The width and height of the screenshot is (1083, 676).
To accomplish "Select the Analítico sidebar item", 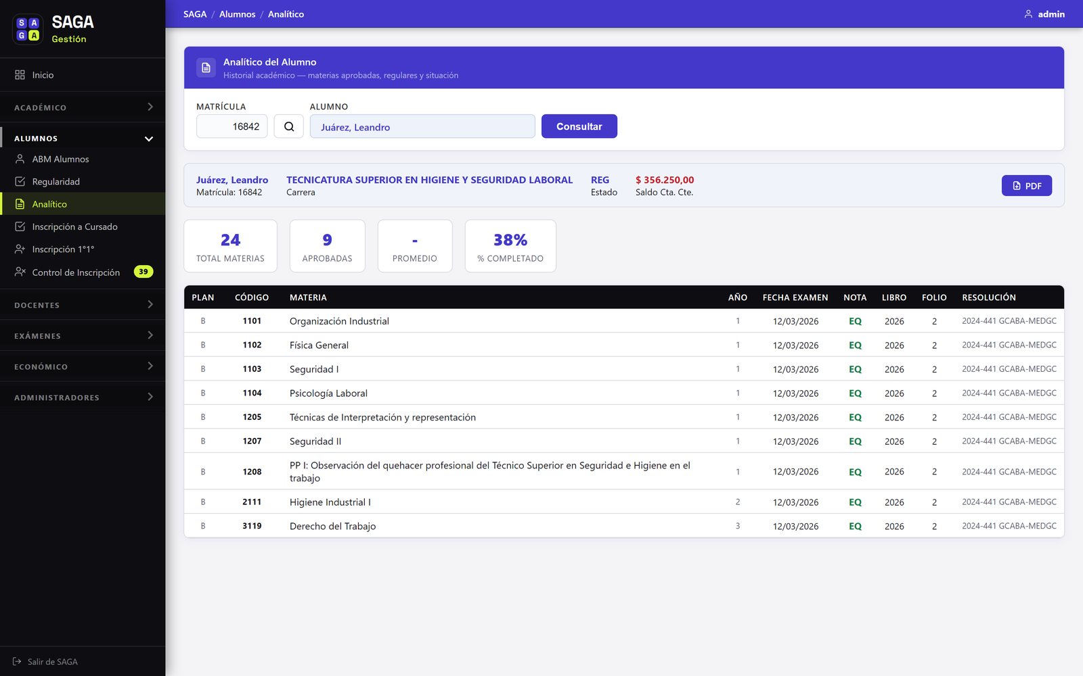I will pyautogui.click(x=83, y=204).
